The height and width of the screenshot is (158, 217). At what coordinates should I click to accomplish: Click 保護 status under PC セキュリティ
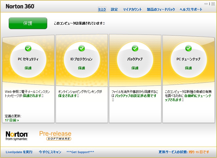(28, 68)
